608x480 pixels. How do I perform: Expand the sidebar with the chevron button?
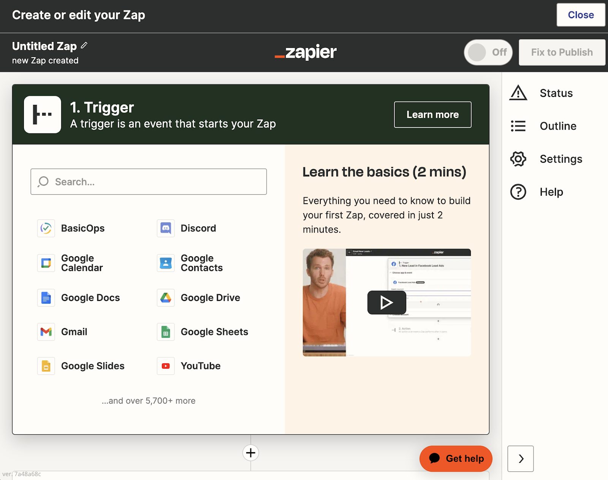[521, 459]
